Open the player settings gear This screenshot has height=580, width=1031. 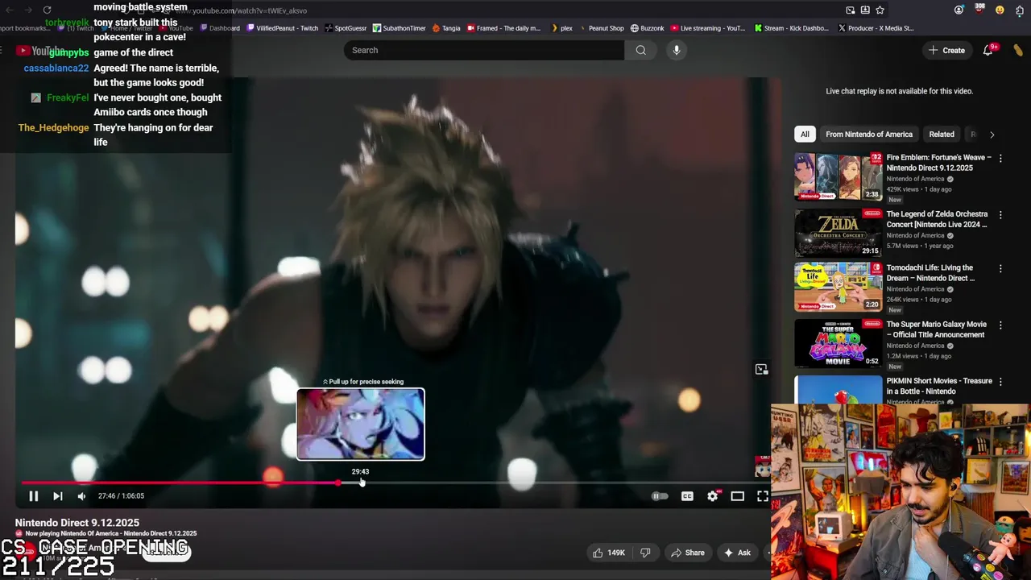click(x=713, y=496)
